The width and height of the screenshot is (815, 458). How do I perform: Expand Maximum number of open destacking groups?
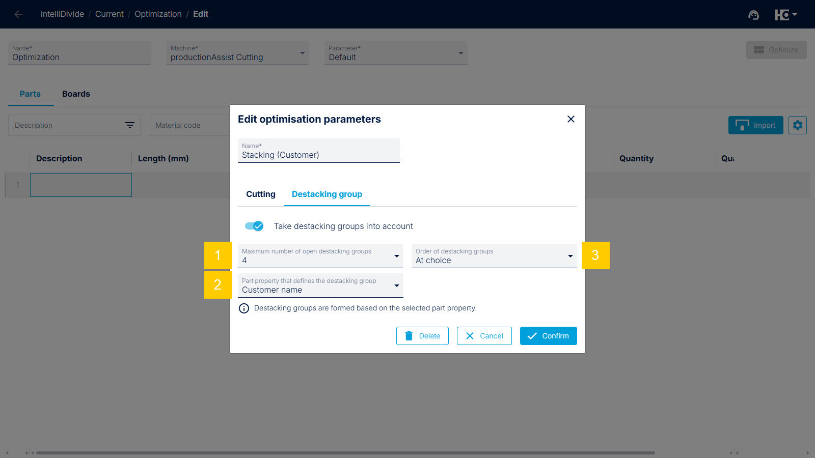[320, 256]
